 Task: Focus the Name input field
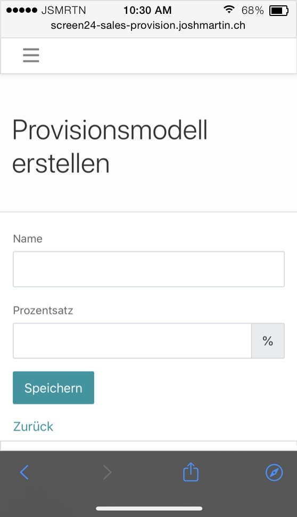[148, 269]
